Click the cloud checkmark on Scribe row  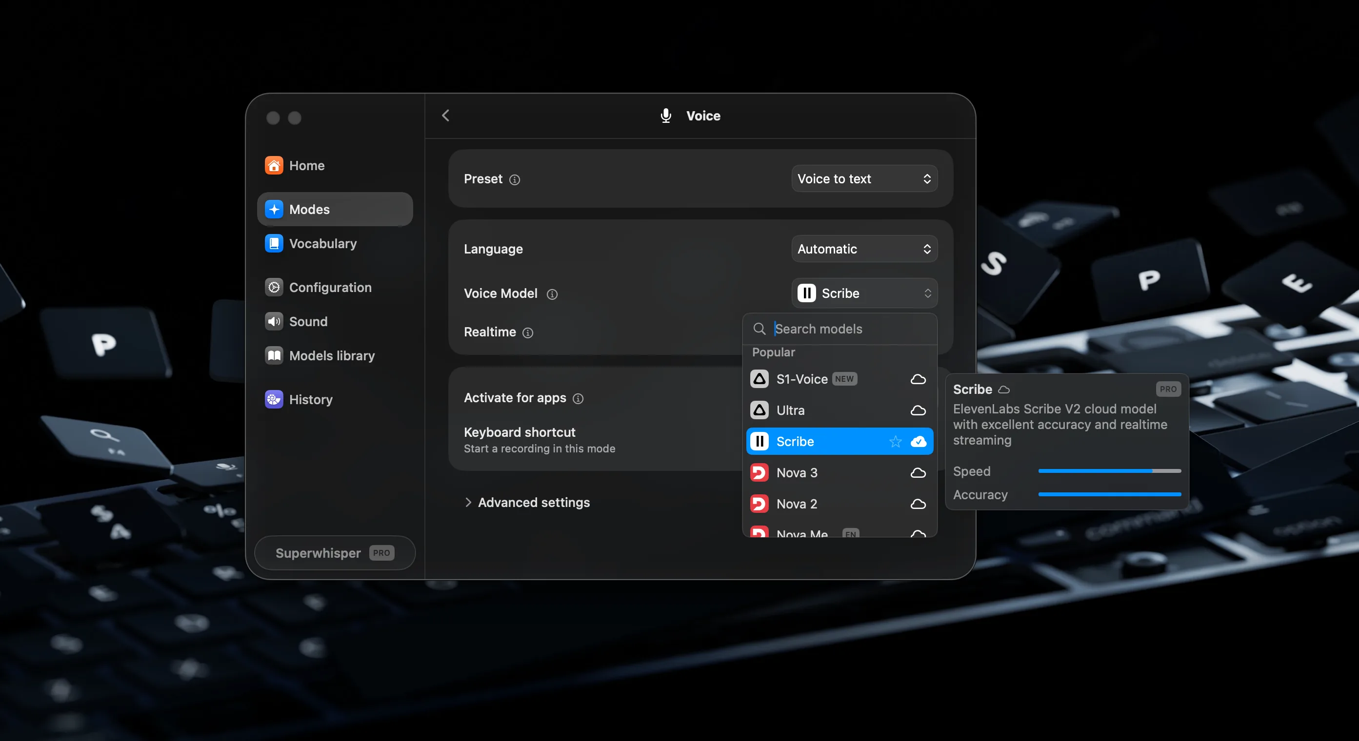(918, 442)
